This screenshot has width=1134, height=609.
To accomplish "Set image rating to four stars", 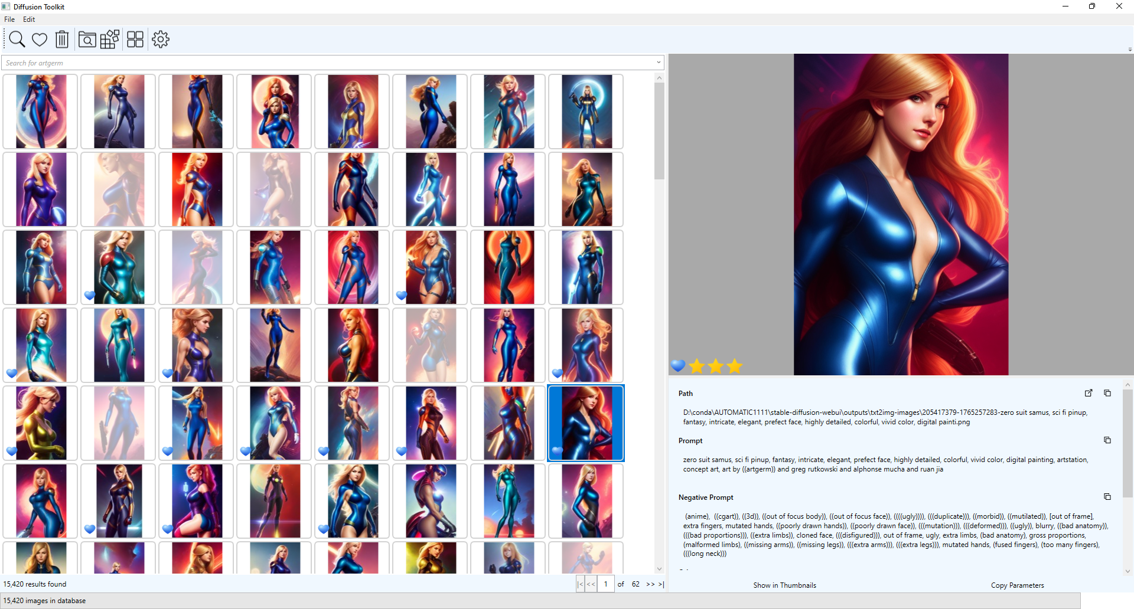I will click(752, 366).
